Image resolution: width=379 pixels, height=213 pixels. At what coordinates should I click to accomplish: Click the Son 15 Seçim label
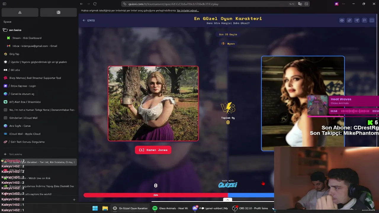click(228, 34)
